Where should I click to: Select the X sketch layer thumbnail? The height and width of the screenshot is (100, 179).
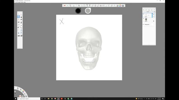click(146, 15)
